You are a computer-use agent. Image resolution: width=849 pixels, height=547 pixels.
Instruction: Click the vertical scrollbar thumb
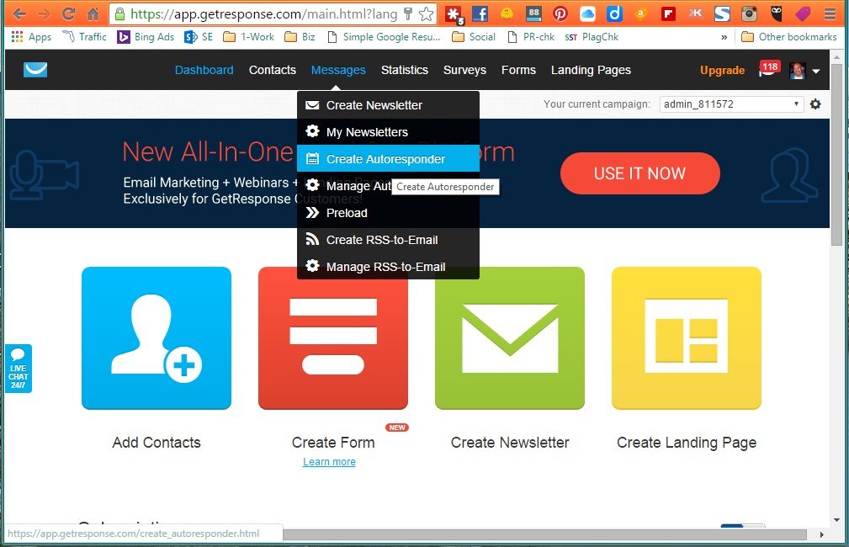[836, 154]
